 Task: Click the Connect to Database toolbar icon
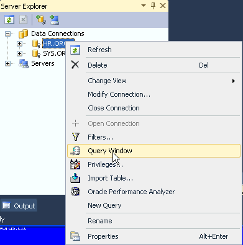[x=41, y=20]
